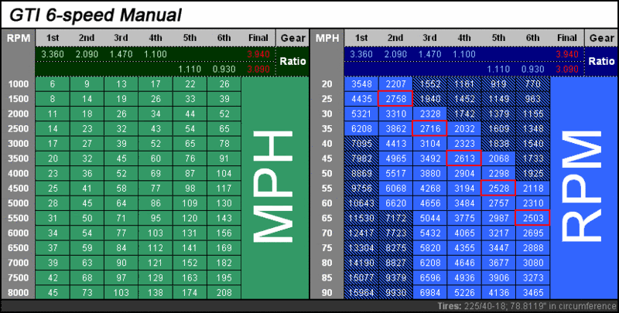Screen dimensions: 619x313
Task: Click the 2.090 ratio in blue table
Action: click(x=395, y=54)
